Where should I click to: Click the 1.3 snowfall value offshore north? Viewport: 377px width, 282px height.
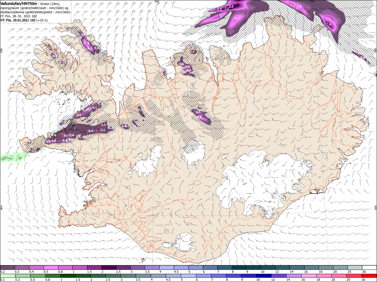(293, 6)
